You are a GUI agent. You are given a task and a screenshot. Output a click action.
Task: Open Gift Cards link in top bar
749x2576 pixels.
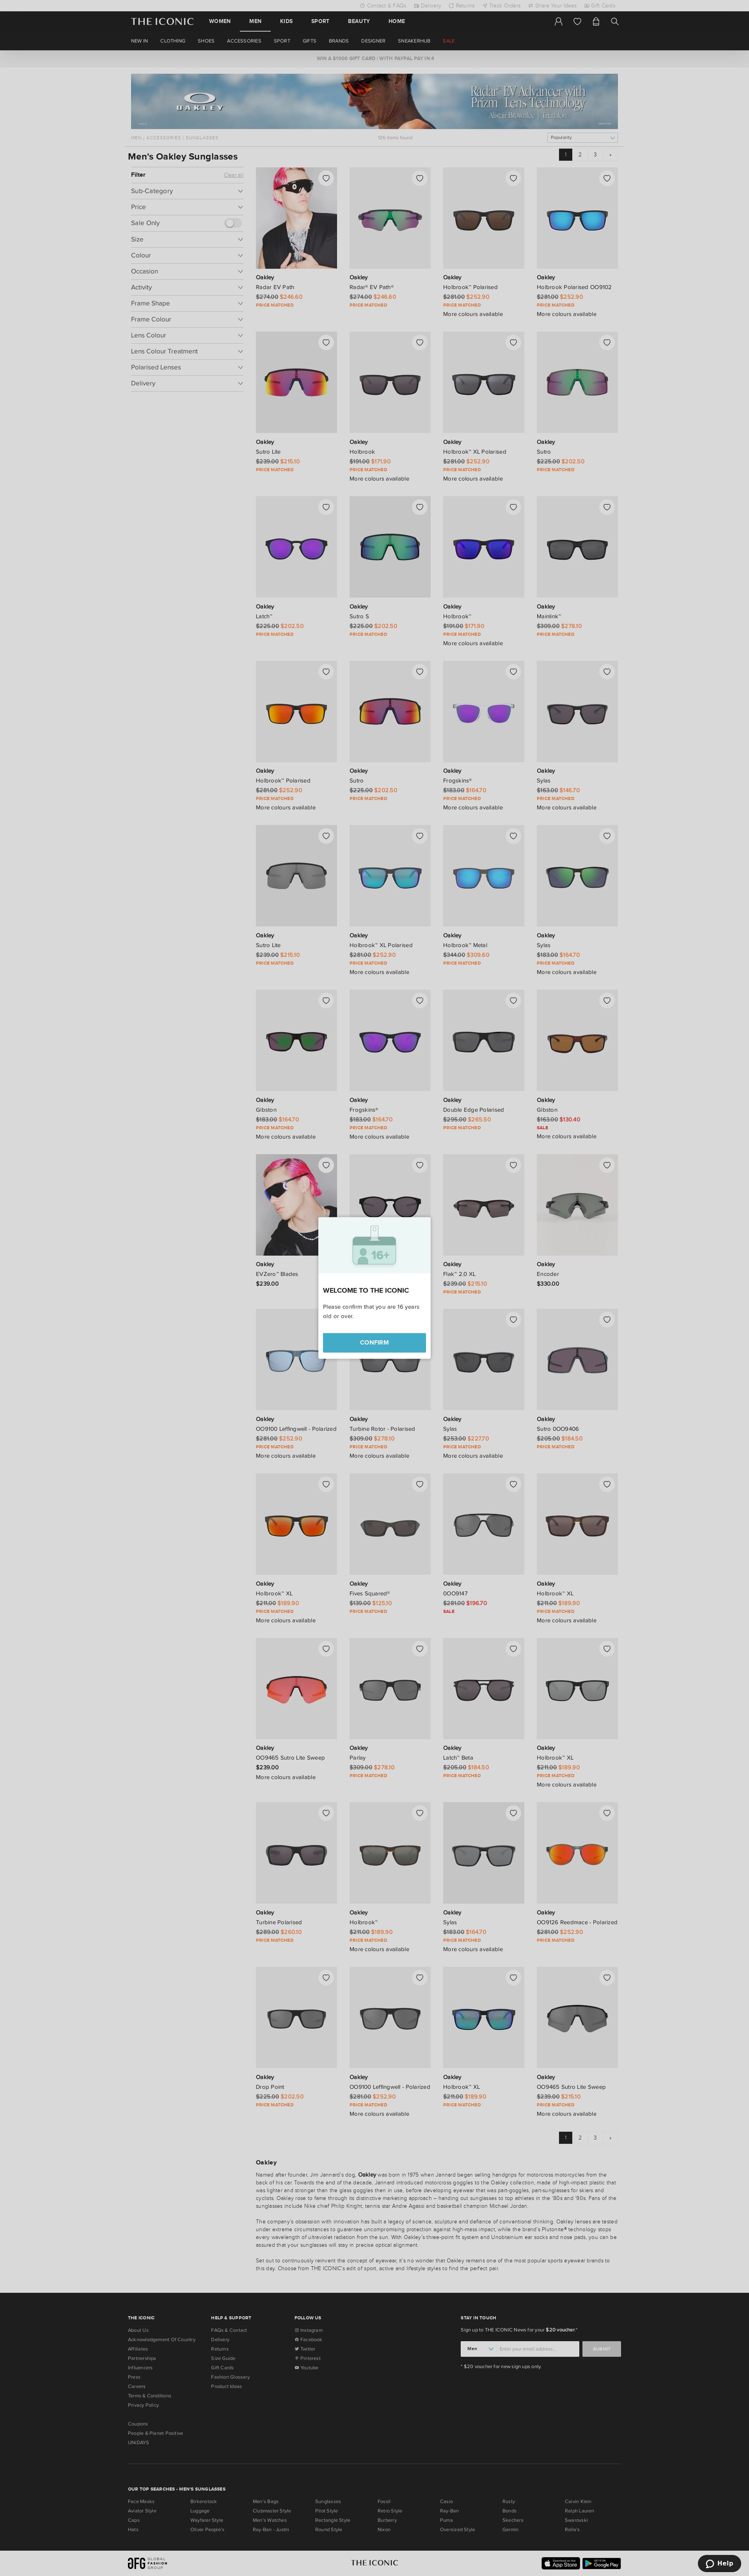coord(600,6)
